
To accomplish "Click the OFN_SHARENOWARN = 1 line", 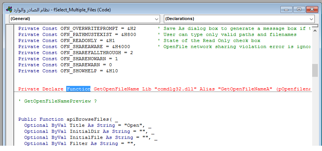I will [x=68, y=59].
